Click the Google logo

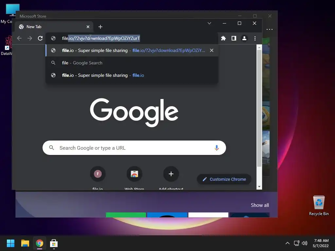pyautogui.click(x=134, y=112)
